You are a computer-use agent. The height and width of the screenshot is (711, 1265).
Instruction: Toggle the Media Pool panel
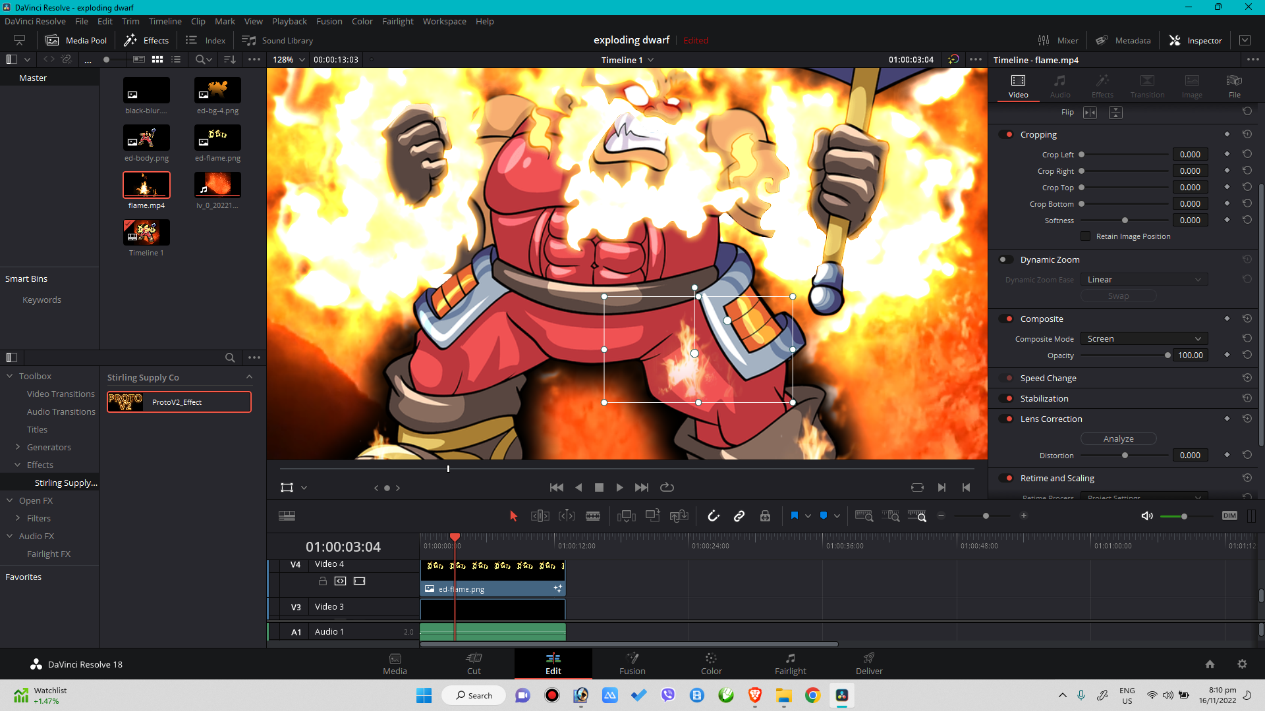pos(76,40)
